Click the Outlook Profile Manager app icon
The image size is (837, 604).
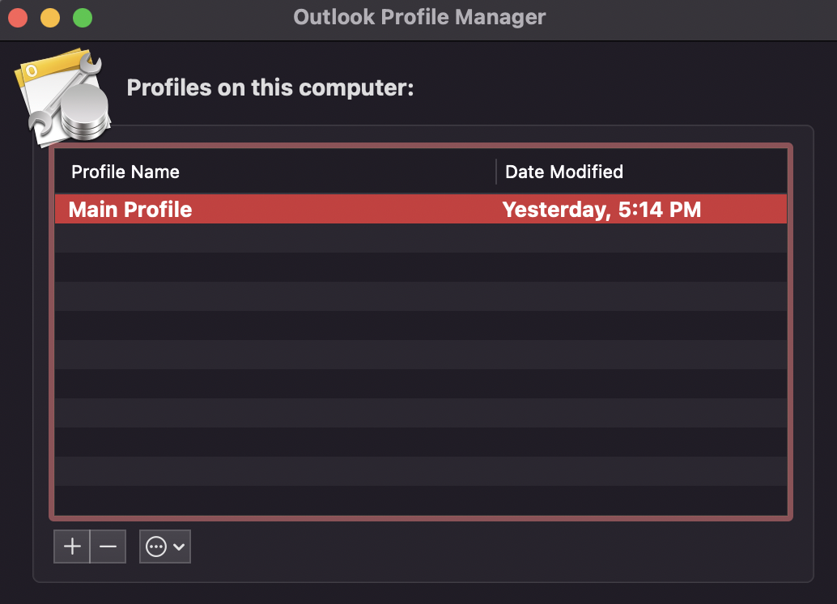click(x=62, y=97)
